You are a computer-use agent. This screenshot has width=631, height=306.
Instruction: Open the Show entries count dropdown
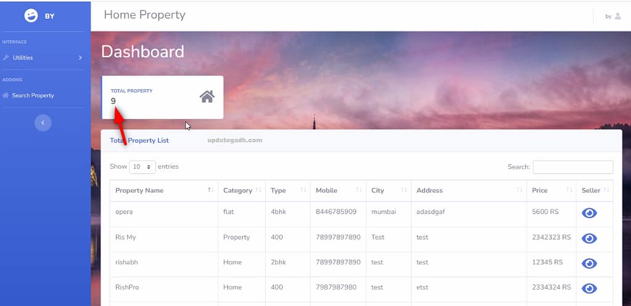point(142,167)
